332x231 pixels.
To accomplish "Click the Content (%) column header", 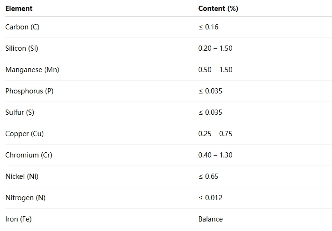I will [218, 9].
